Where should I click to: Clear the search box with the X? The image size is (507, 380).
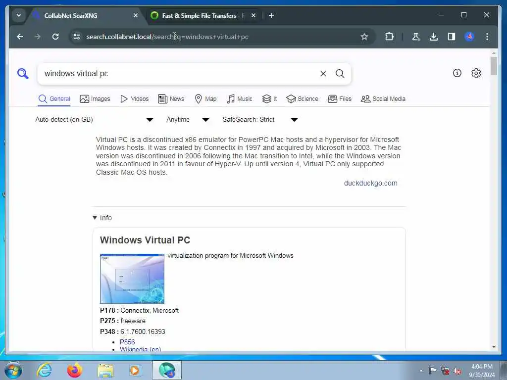click(x=323, y=74)
